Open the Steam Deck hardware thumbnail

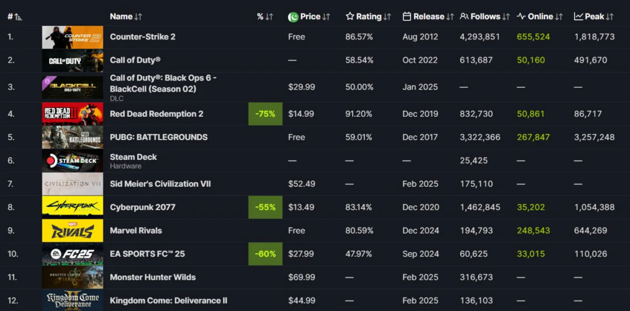73,161
